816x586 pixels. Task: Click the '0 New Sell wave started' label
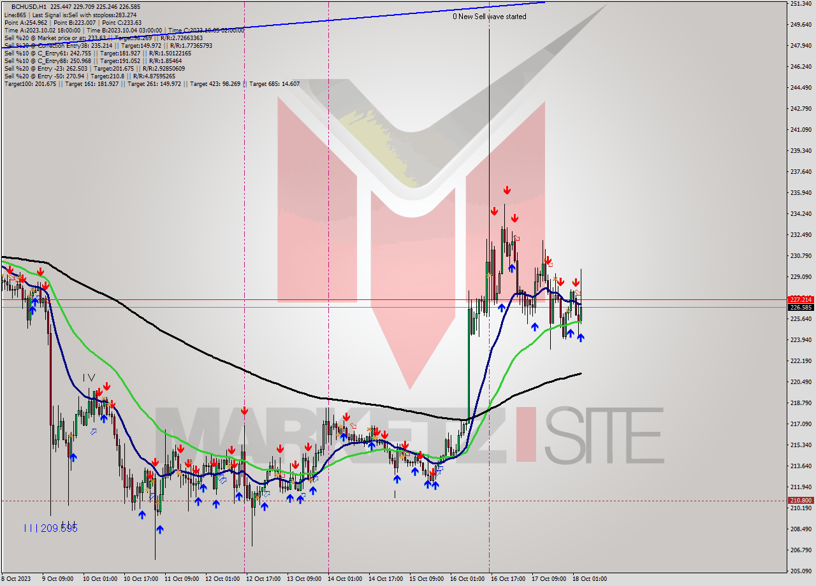[x=490, y=17]
